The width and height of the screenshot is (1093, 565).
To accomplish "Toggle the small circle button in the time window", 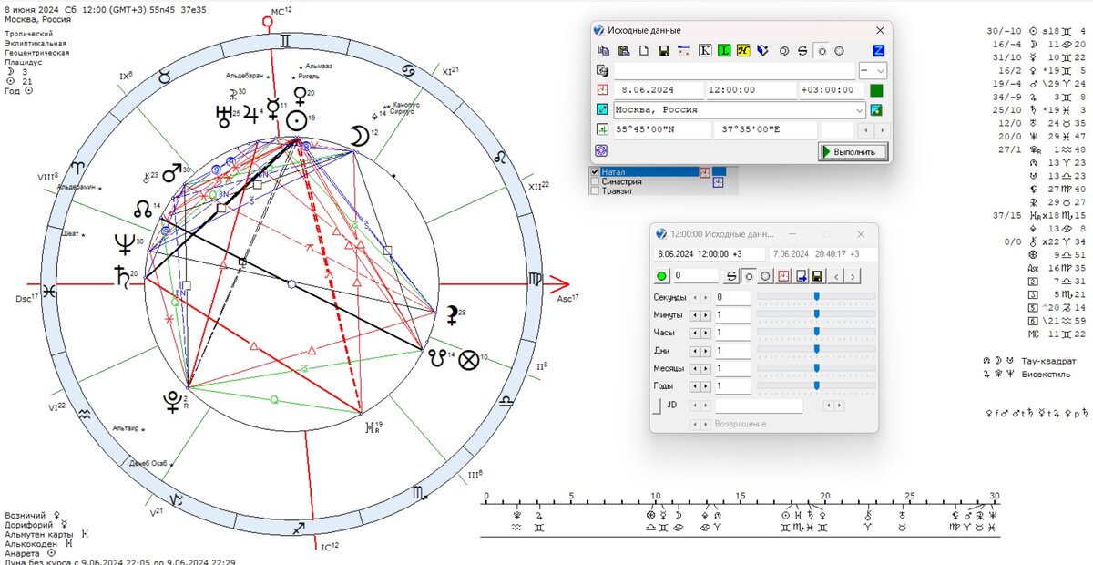I will [x=748, y=275].
